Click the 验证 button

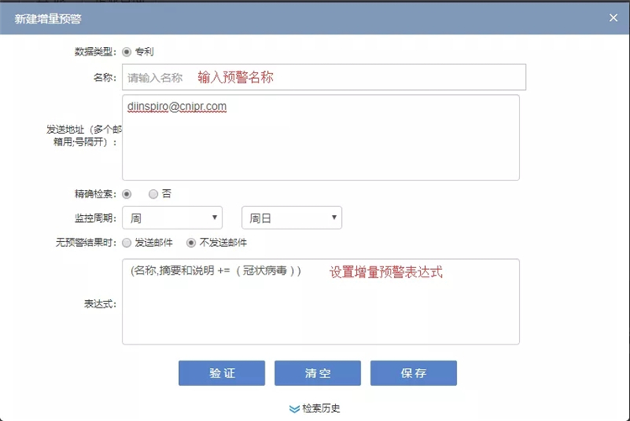click(222, 373)
